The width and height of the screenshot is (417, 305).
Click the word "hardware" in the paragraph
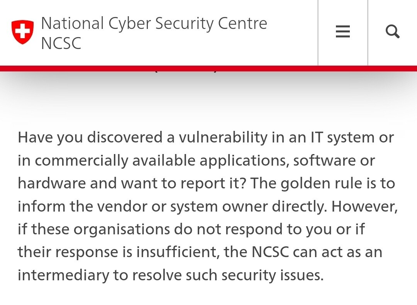(x=52, y=183)
